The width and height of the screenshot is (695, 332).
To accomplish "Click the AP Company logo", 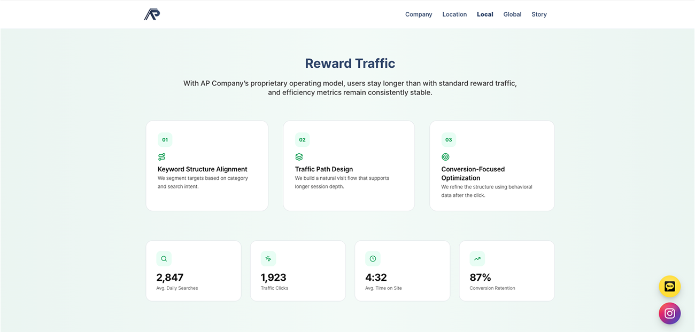I will click(152, 14).
